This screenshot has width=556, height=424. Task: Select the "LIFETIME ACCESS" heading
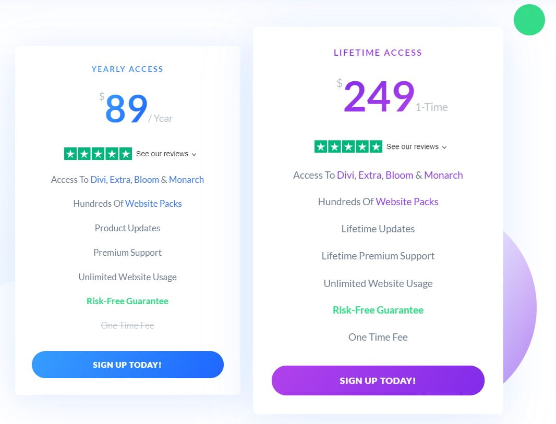tap(378, 53)
